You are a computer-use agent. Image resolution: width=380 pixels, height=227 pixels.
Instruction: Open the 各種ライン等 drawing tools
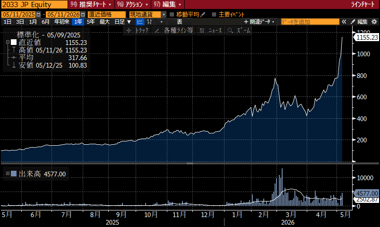(x=174, y=31)
